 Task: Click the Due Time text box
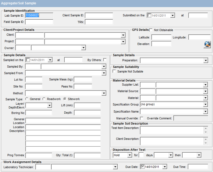198,167
